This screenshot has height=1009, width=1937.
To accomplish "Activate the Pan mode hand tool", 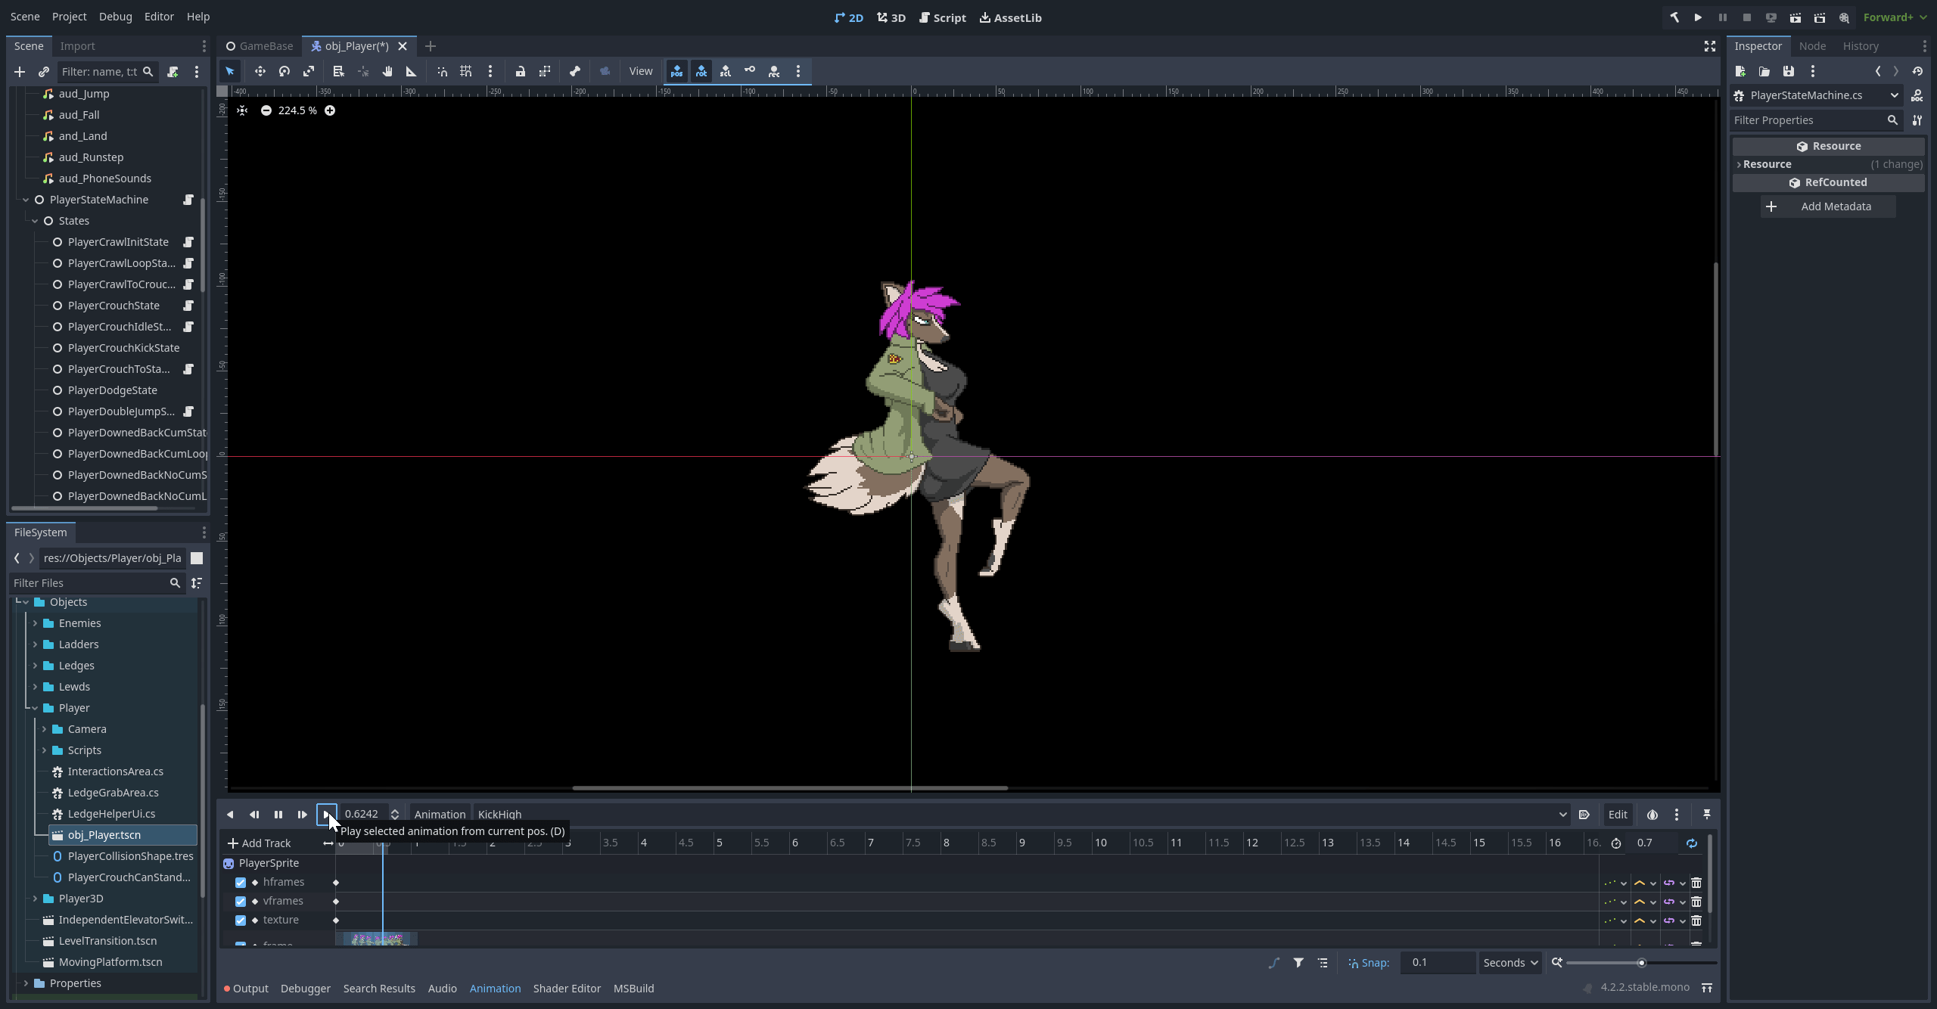I will tap(387, 71).
